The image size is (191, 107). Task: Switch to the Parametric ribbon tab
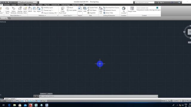click(21, 5)
